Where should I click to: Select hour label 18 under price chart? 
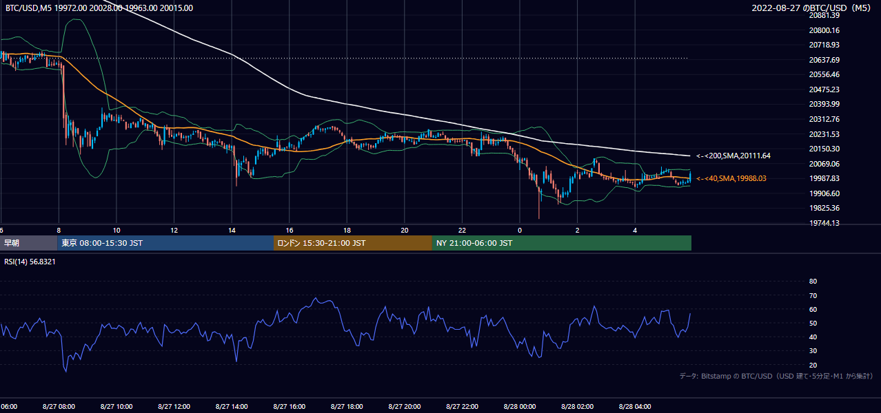[347, 230]
